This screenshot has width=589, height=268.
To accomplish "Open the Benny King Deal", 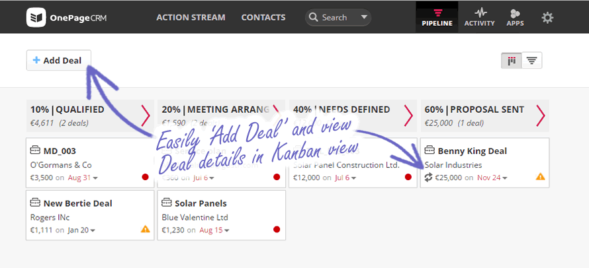I will click(x=472, y=151).
